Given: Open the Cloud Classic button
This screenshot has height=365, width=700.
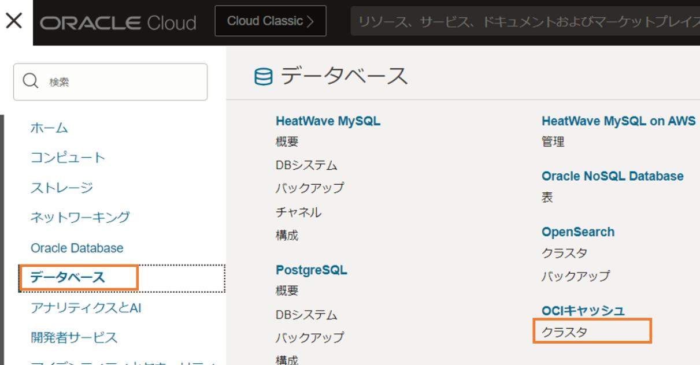Looking at the screenshot, I should coord(270,21).
